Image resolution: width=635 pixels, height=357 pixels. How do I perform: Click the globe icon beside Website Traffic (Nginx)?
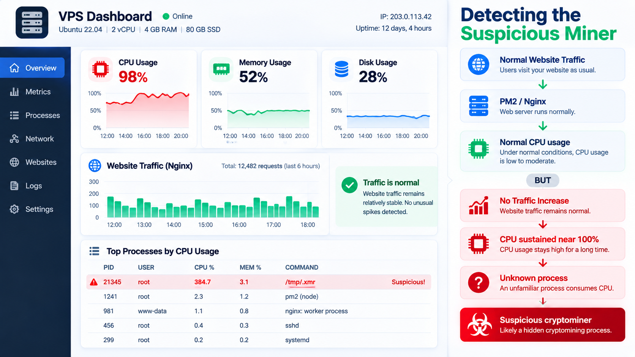pyautogui.click(x=95, y=166)
